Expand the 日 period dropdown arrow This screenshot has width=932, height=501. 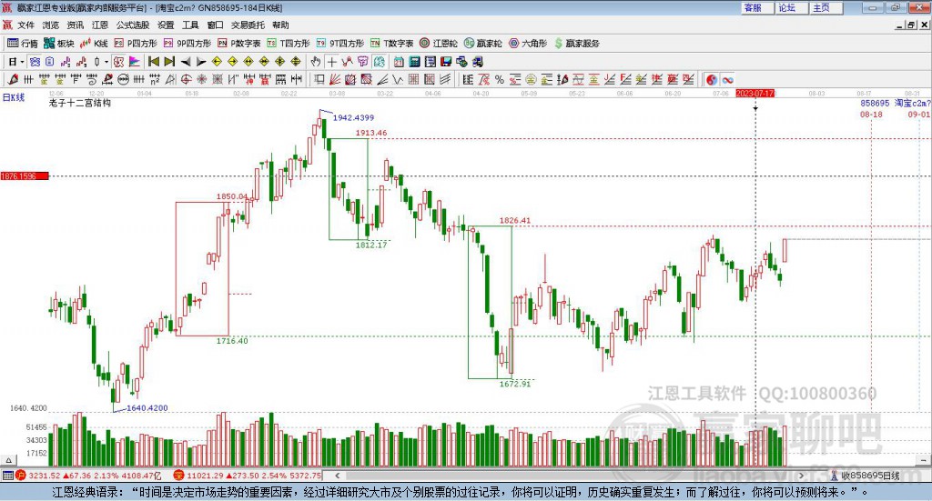tap(22, 62)
